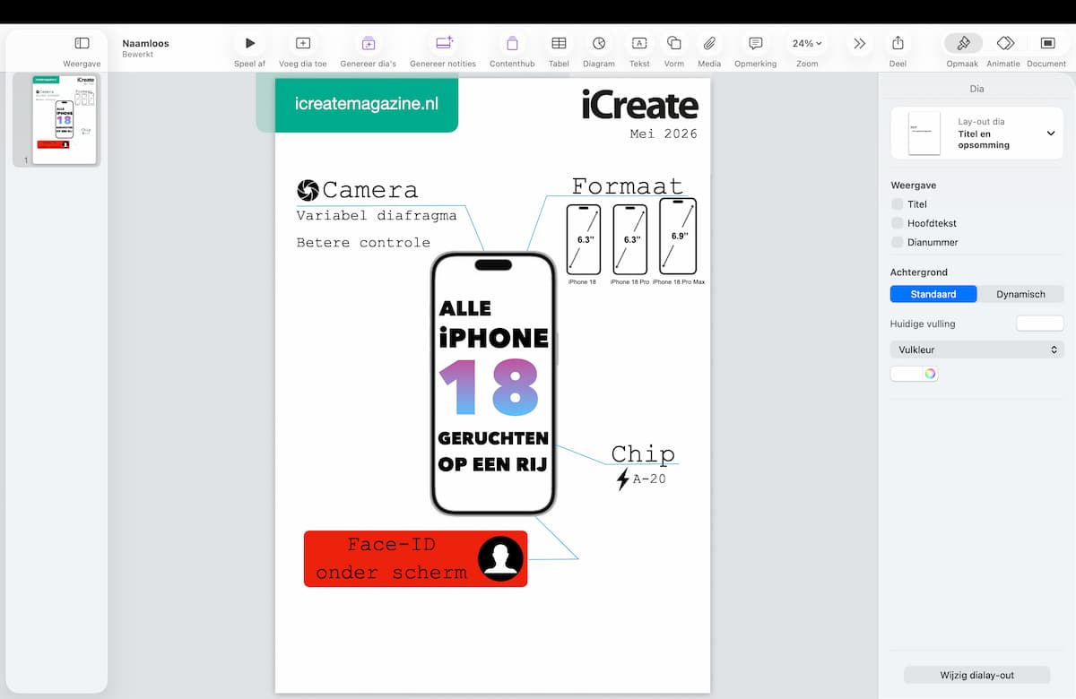Viewport: 1076px width, 699px height.
Task: Click the Deel share icon
Action: (x=898, y=43)
